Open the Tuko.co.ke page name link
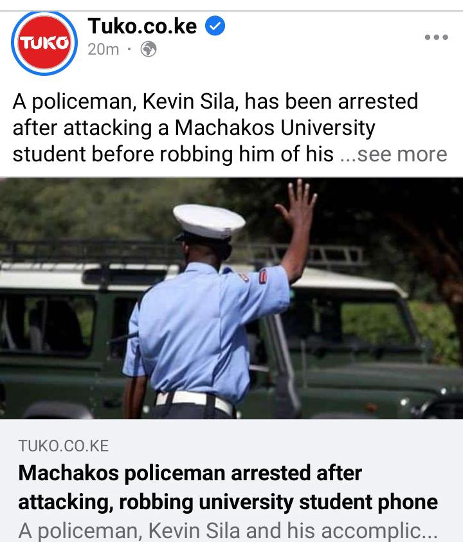 (x=142, y=26)
